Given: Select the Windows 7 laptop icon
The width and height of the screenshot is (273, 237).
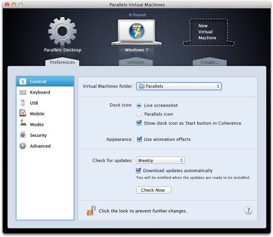Looking at the screenshot, I should [x=136, y=33].
